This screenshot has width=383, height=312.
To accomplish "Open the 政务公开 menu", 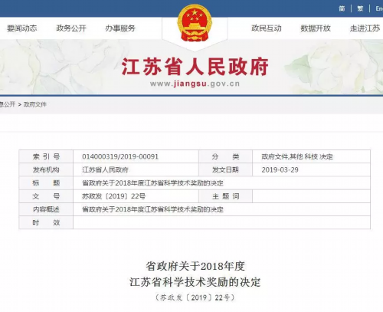I will 71,28.
